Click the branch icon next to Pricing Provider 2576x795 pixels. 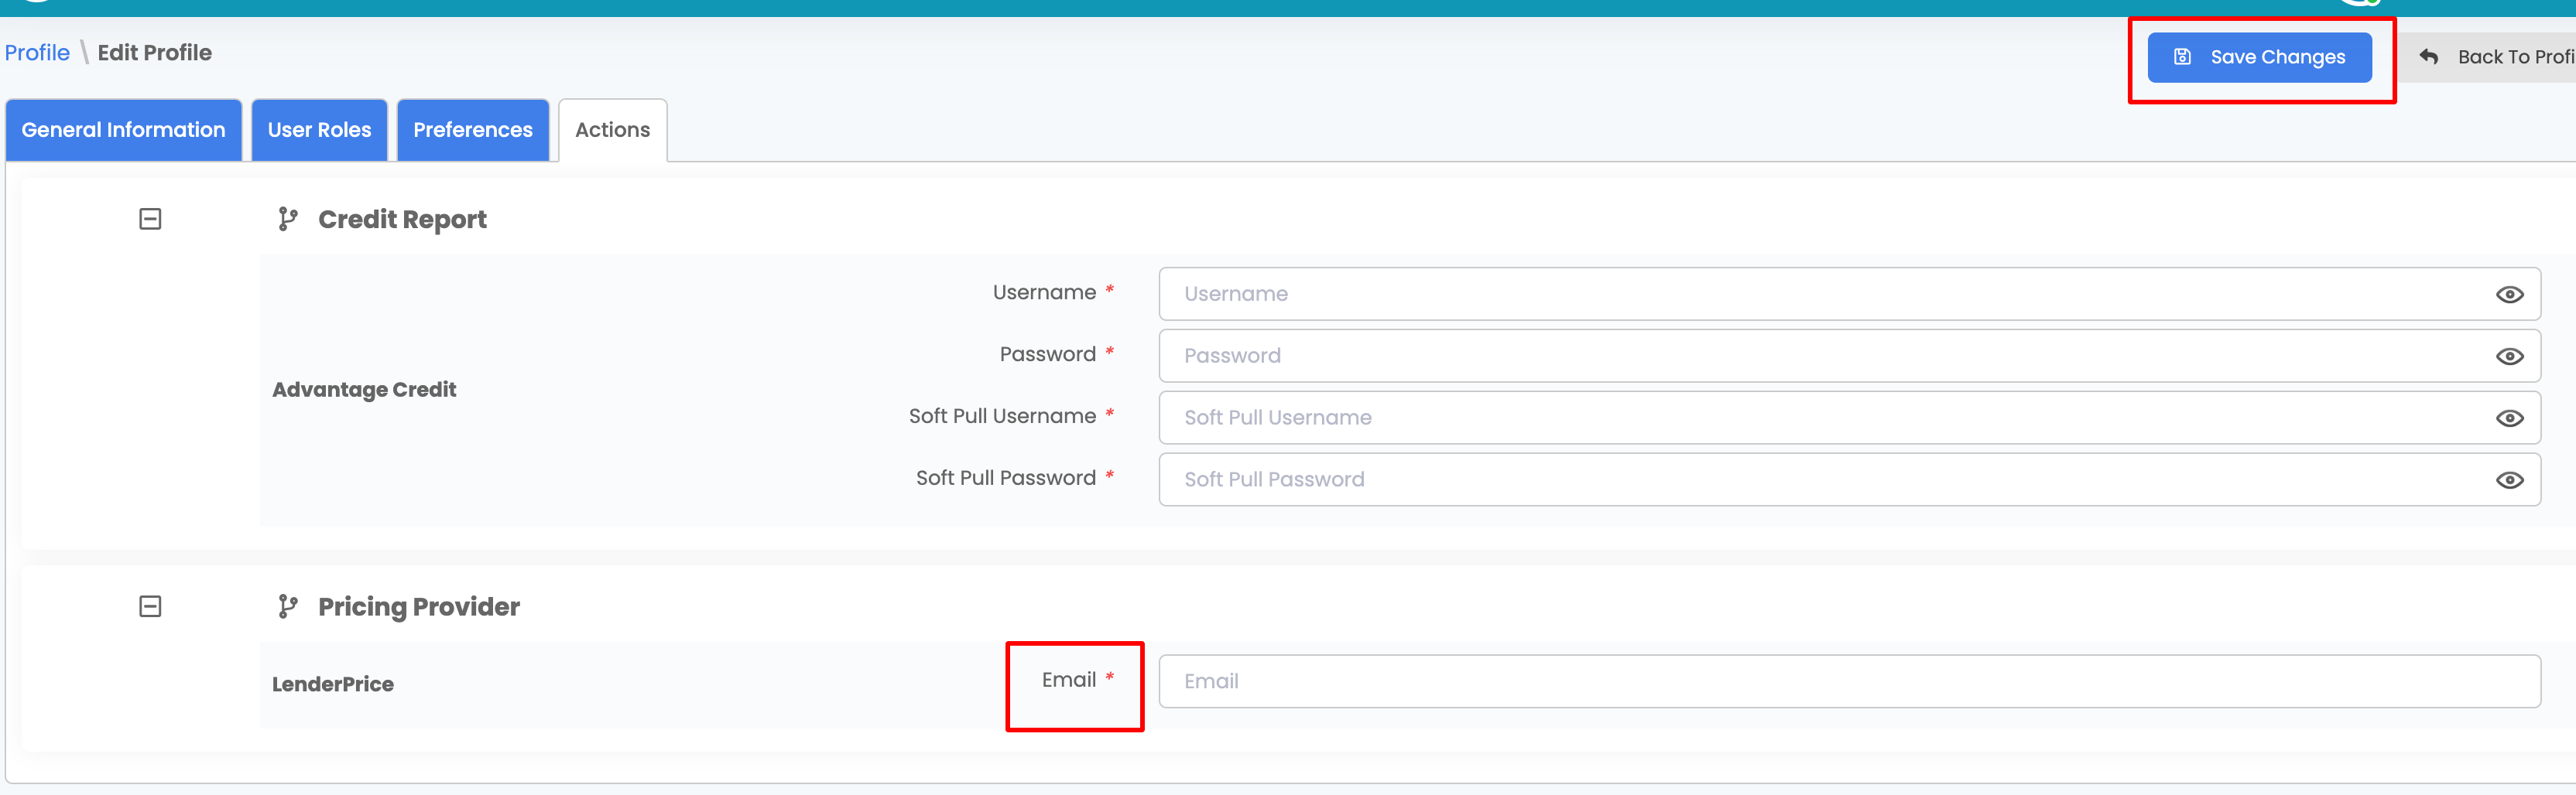tap(289, 606)
